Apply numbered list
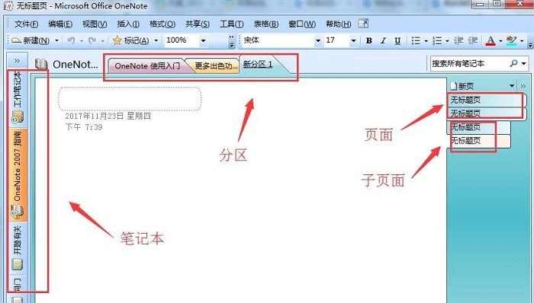 tap(437, 41)
